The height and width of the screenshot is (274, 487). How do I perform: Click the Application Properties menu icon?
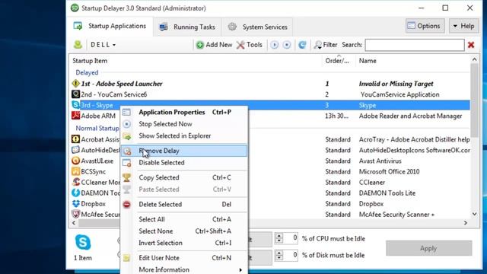click(x=126, y=112)
